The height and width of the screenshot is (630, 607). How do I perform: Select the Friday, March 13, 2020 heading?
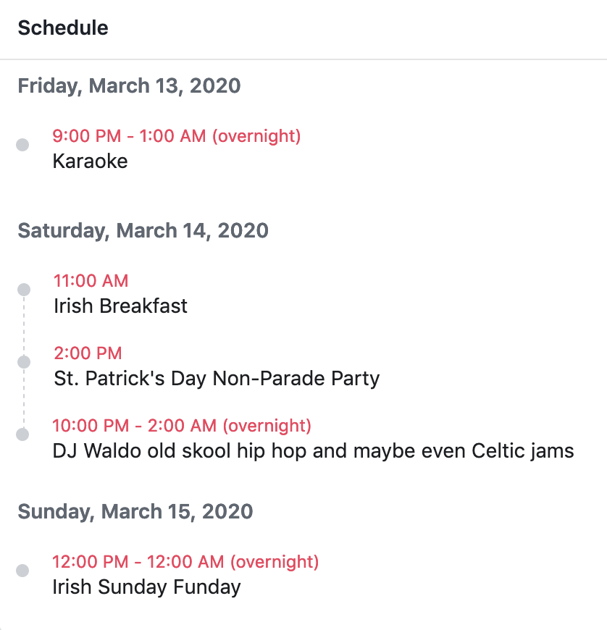129,86
